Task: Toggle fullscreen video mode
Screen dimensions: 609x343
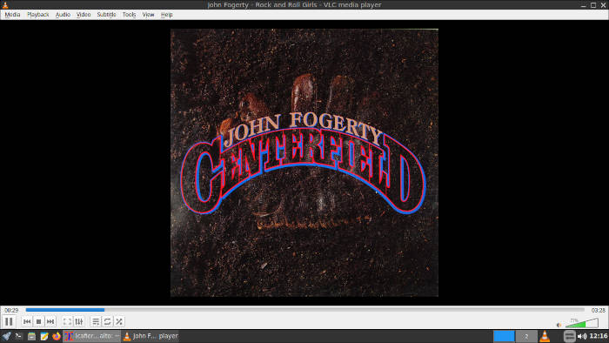Action: pyautogui.click(x=67, y=321)
